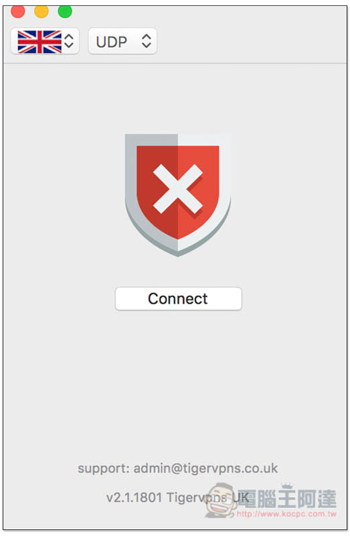Click the v2.1.1801 version number
350x536 pixels.
(x=135, y=497)
